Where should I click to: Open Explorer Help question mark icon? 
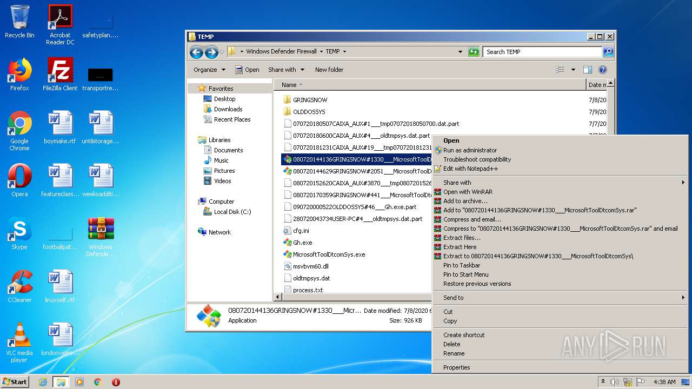tap(603, 70)
